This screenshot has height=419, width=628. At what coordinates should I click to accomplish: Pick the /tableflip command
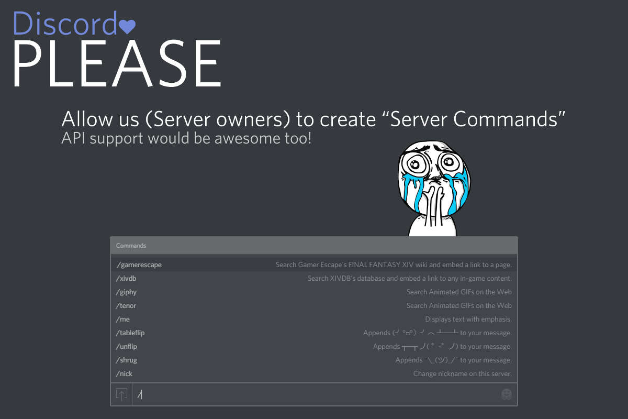tap(314, 333)
